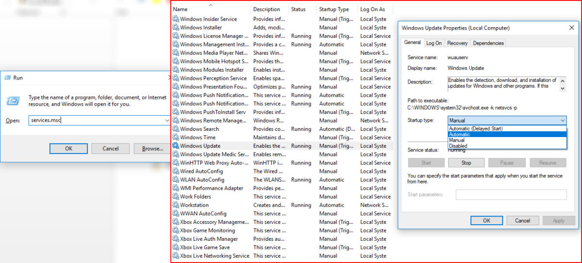Click OK in Windows Update Properties
The image size is (582, 263).
[x=486, y=220]
